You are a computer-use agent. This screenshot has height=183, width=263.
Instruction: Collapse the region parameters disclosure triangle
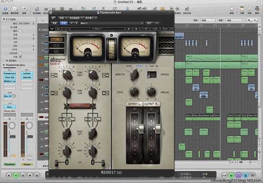tap(4, 20)
